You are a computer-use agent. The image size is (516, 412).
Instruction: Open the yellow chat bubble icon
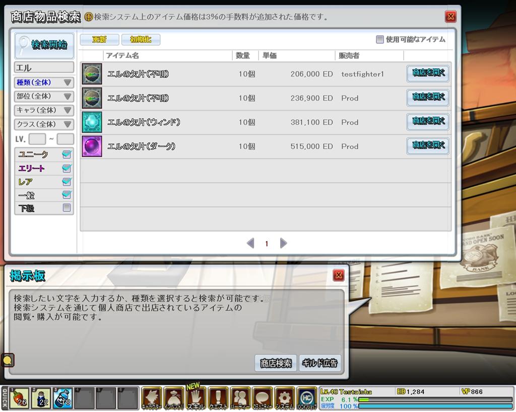8,360
